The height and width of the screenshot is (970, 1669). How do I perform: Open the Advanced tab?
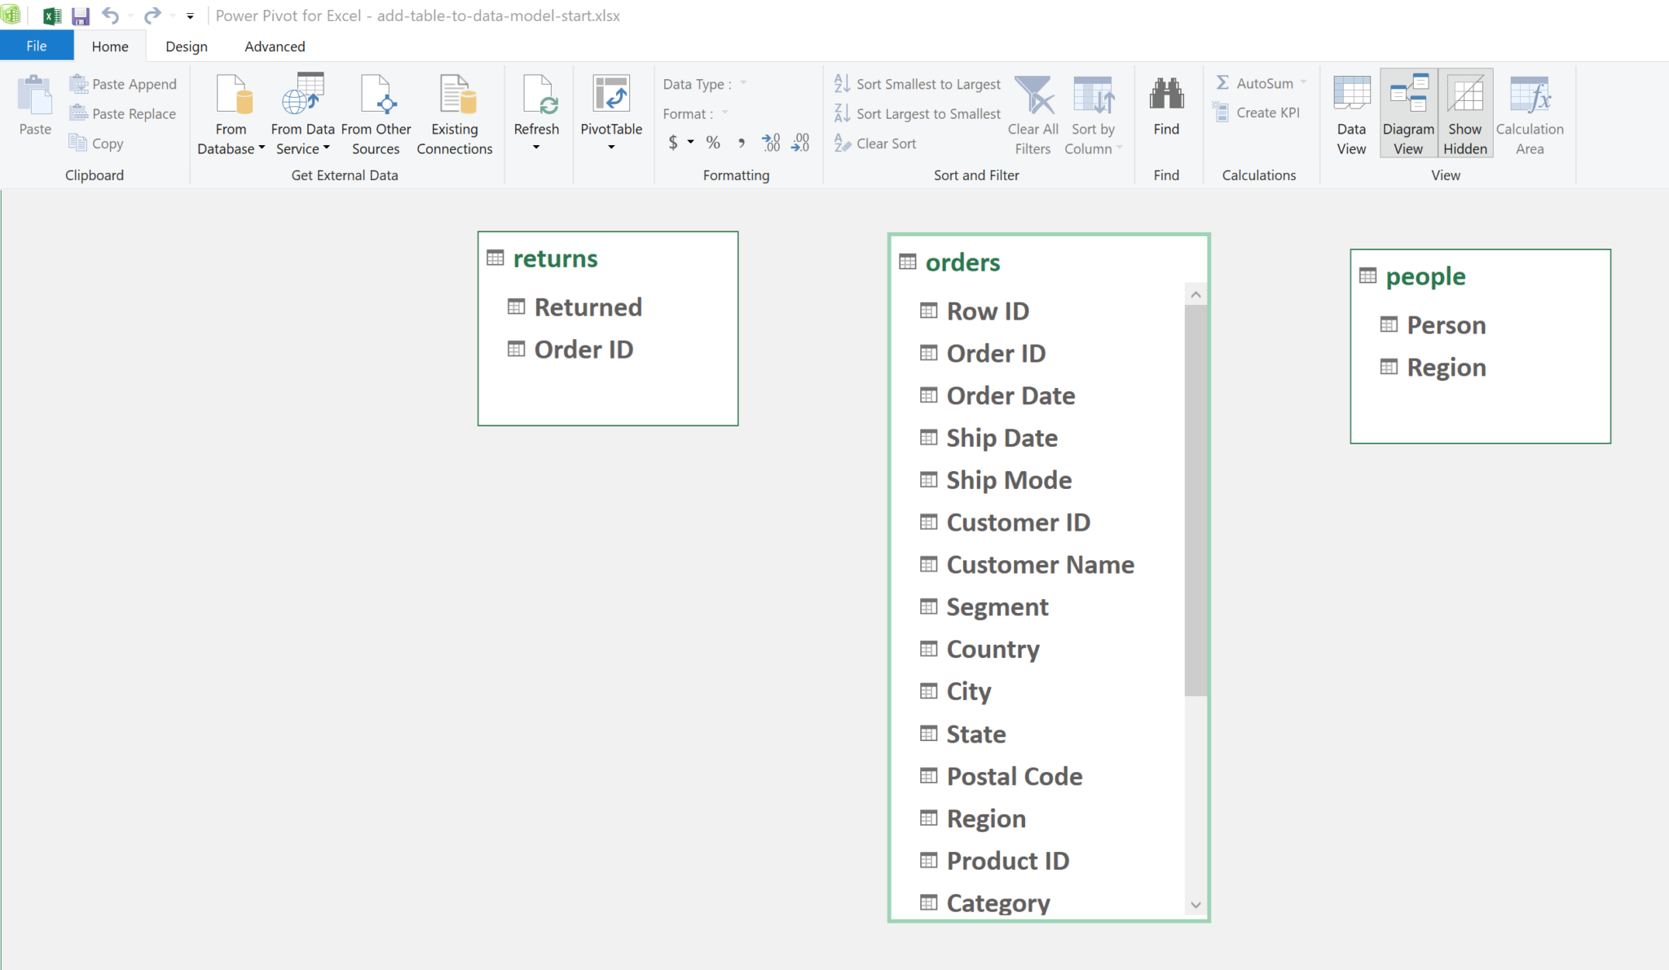pos(274,46)
